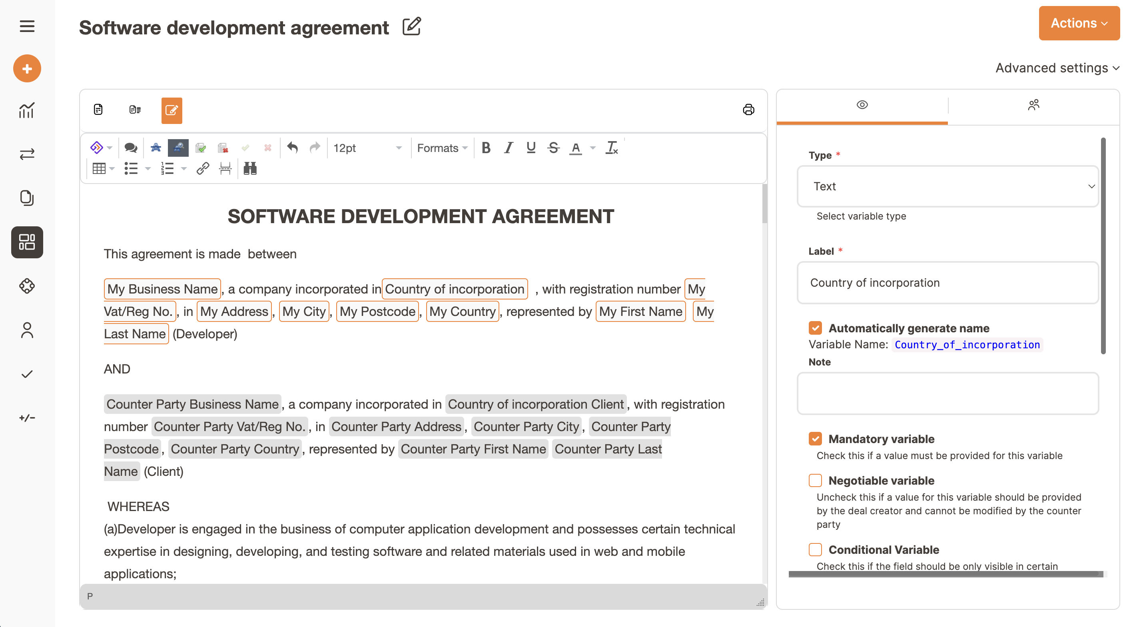Print the document using printer icon

748,110
